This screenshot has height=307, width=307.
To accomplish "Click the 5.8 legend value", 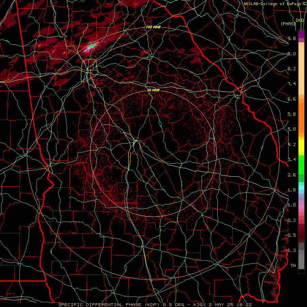I will click(292, 114).
